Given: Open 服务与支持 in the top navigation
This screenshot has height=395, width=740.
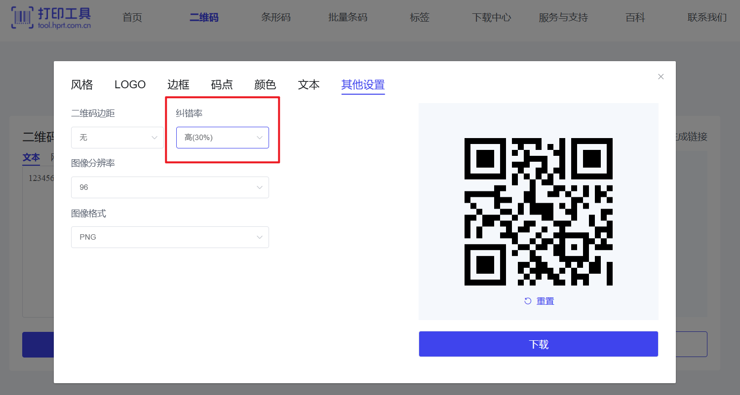Looking at the screenshot, I should [x=563, y=18].
